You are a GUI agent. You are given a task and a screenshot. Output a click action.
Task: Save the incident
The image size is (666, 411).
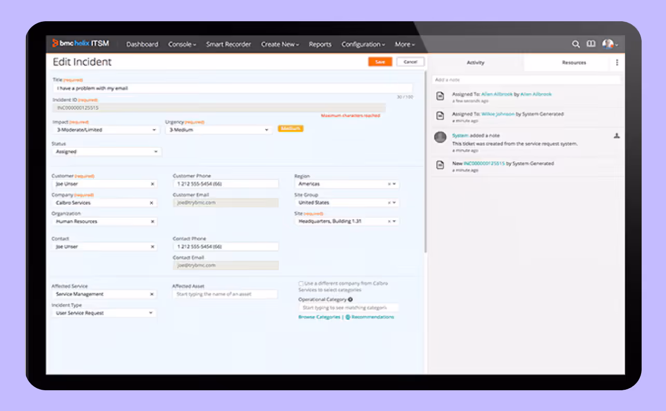[380, 62]
